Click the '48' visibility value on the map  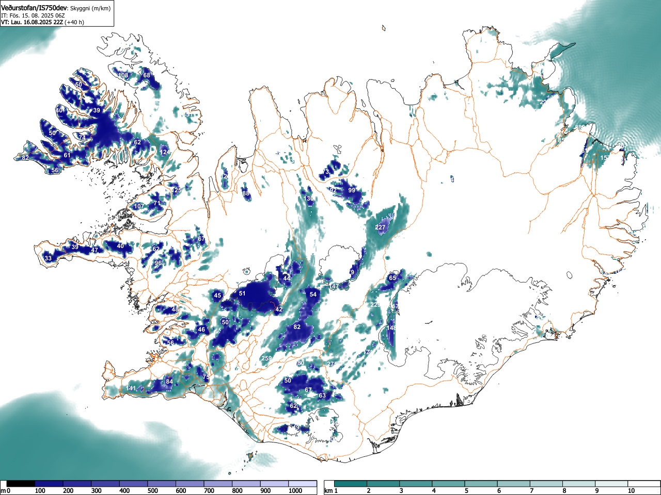coord(175,309)
